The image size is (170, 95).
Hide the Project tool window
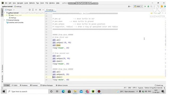(43, 10)
